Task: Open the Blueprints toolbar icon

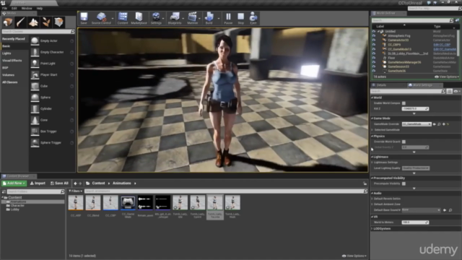Action: tap(175, 18)
